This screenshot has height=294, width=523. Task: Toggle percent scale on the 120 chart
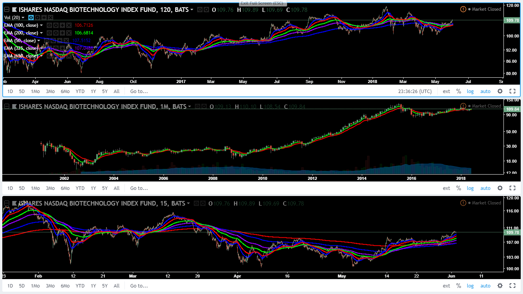pyautogui.click(x=459, y=91)
